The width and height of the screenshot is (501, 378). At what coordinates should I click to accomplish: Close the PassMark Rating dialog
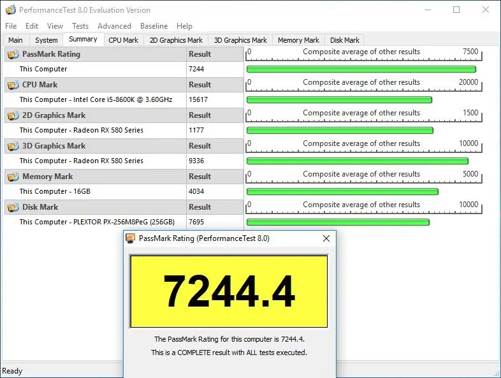coord(326,238)
